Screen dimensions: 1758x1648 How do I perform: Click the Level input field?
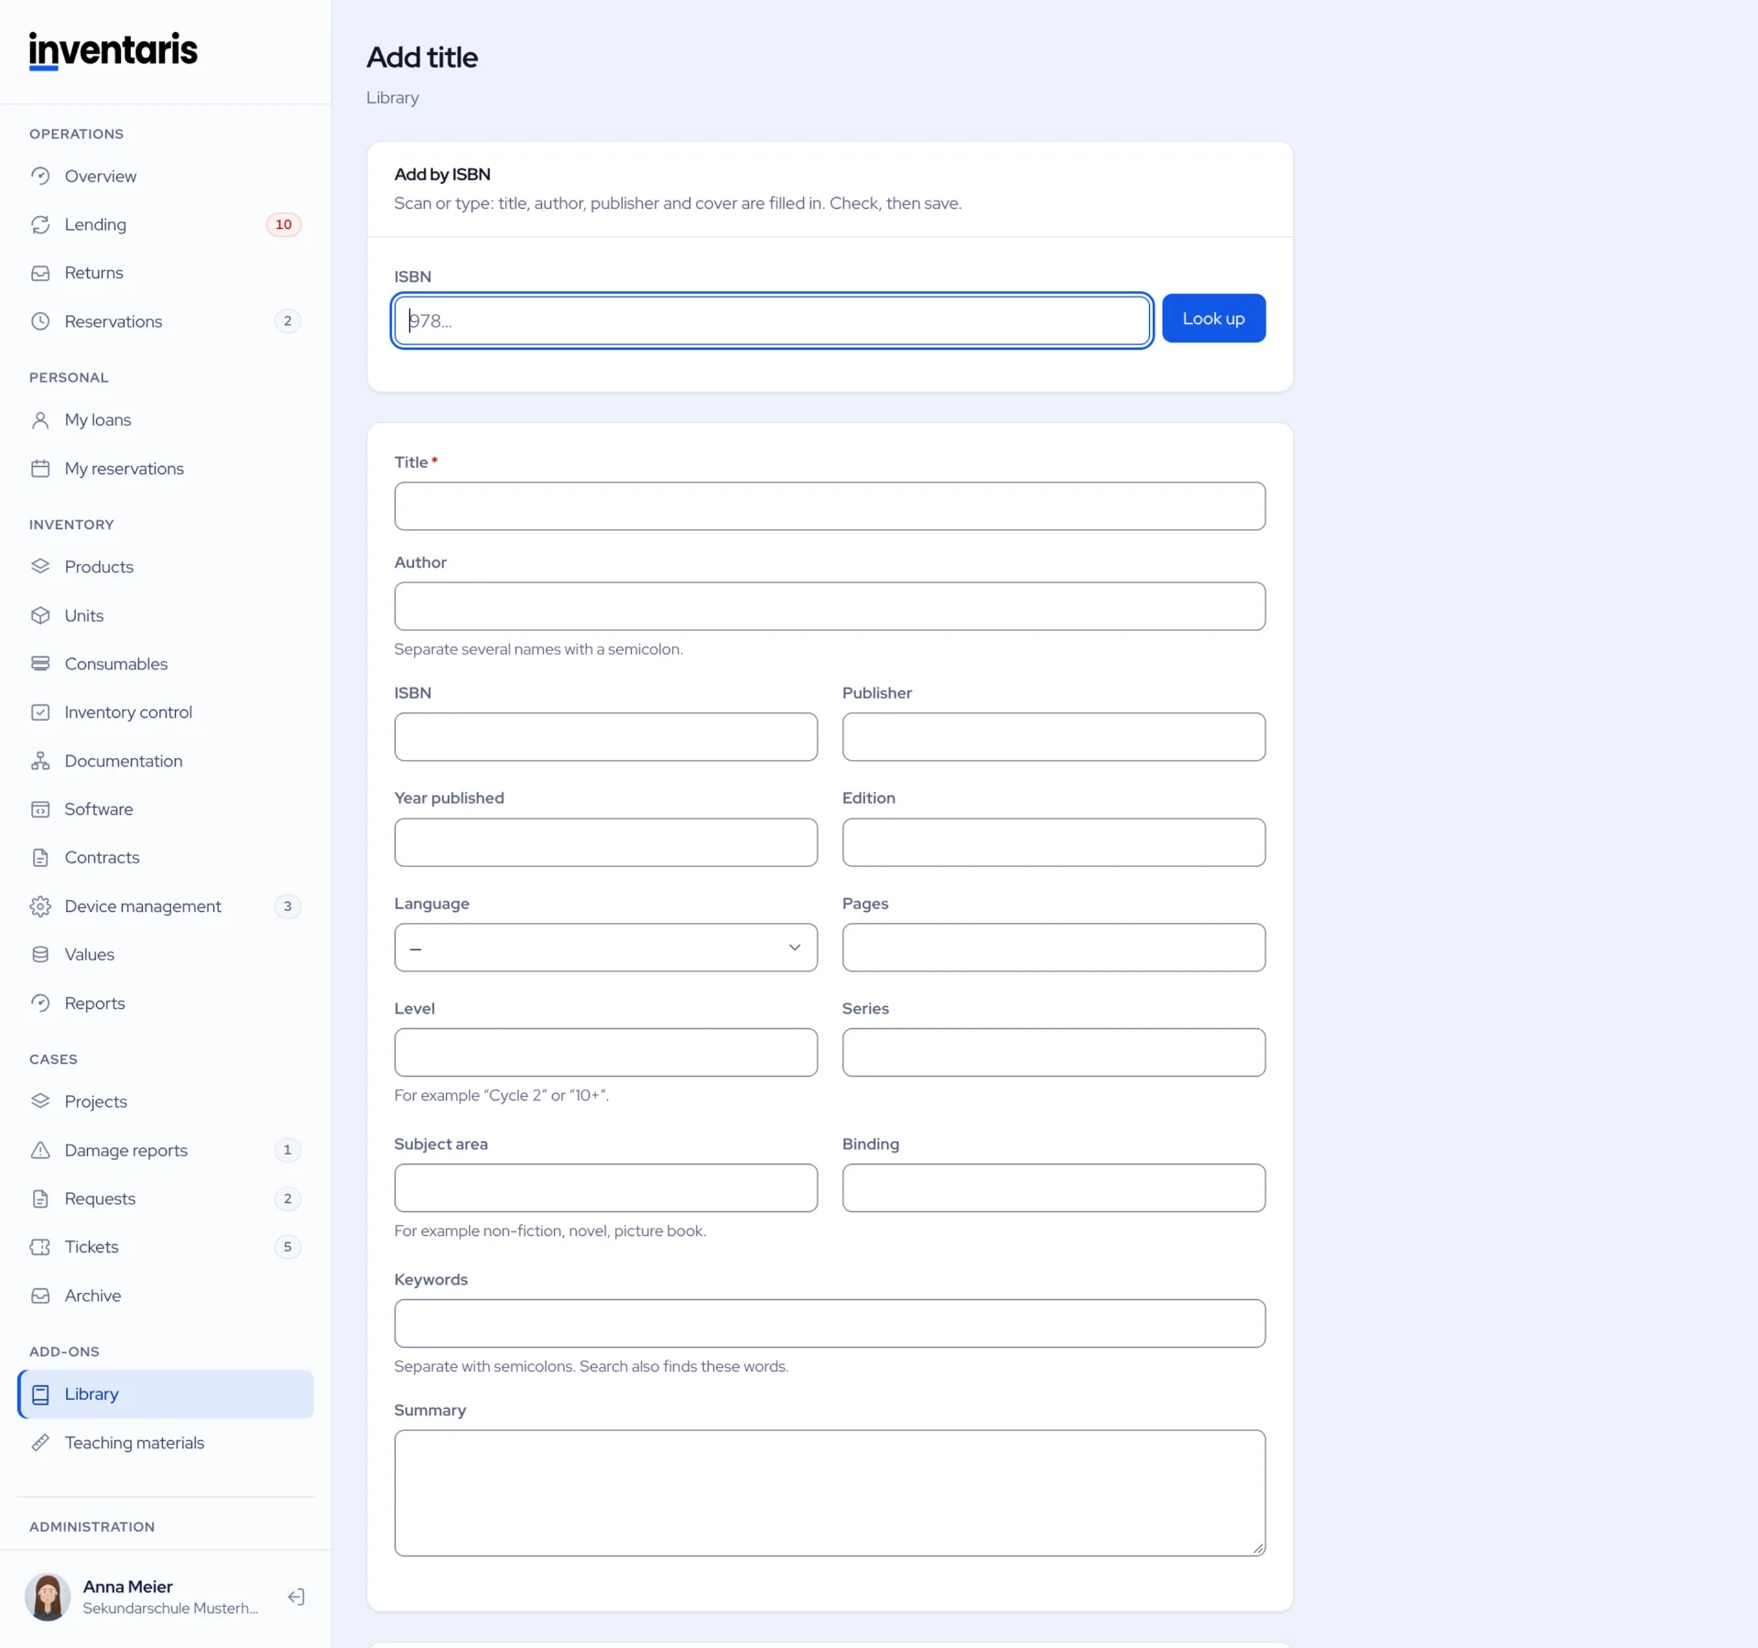click(605, 1052)
